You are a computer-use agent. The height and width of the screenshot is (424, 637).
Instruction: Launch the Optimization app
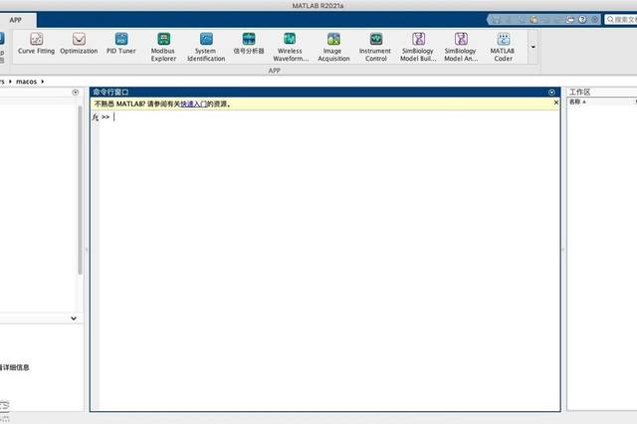[x=79, y=44]
